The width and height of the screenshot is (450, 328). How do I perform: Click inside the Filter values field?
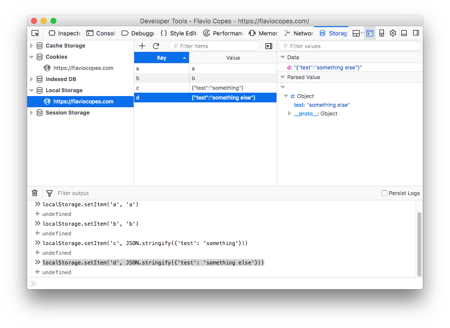[350, 46]
